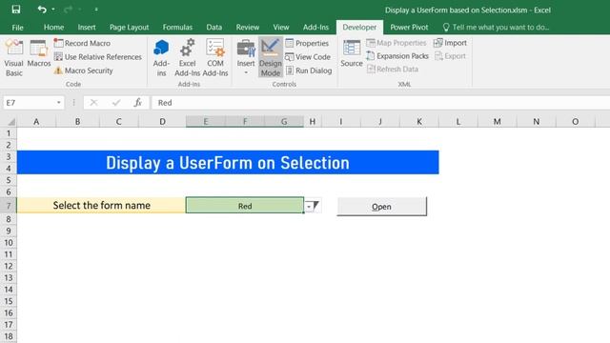
Task: Click the Insert Function fx button
Action: click(x=137, y=103)
